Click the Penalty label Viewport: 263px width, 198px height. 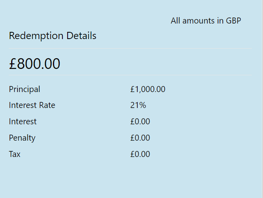tap(22, 138)
